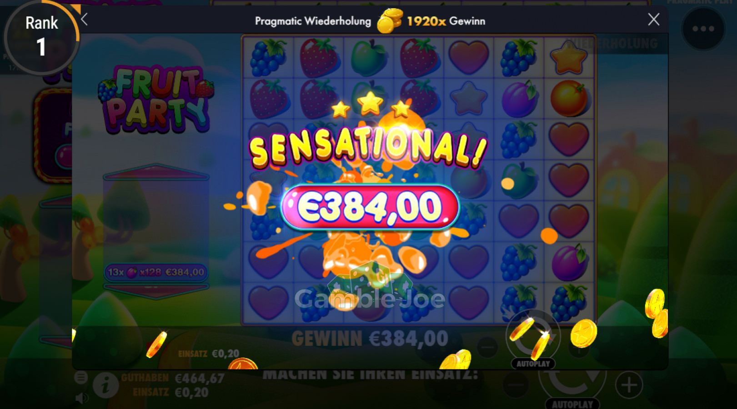Click the Pragmatic Wiederholung title
Screen dimensions: 737x409
pyautogui.click(x=313, y=21)
